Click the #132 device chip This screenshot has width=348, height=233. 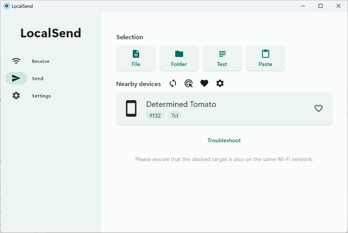[155, 115]
